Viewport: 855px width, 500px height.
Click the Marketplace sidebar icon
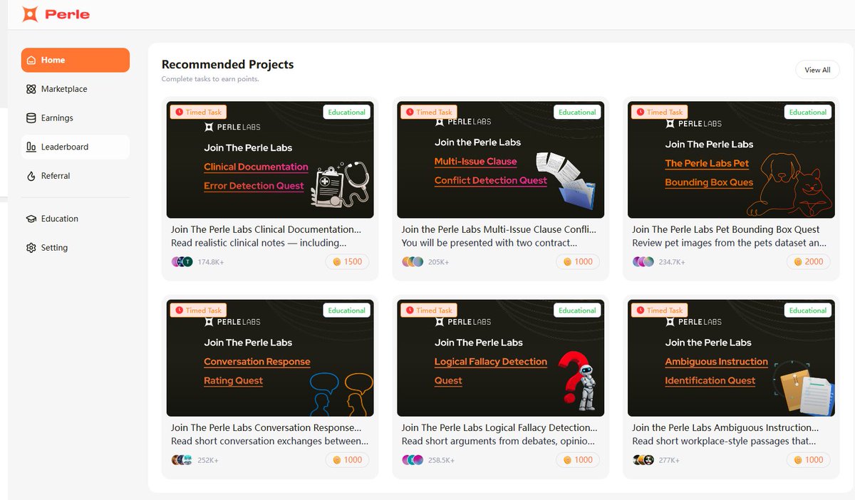click(31, 89)
